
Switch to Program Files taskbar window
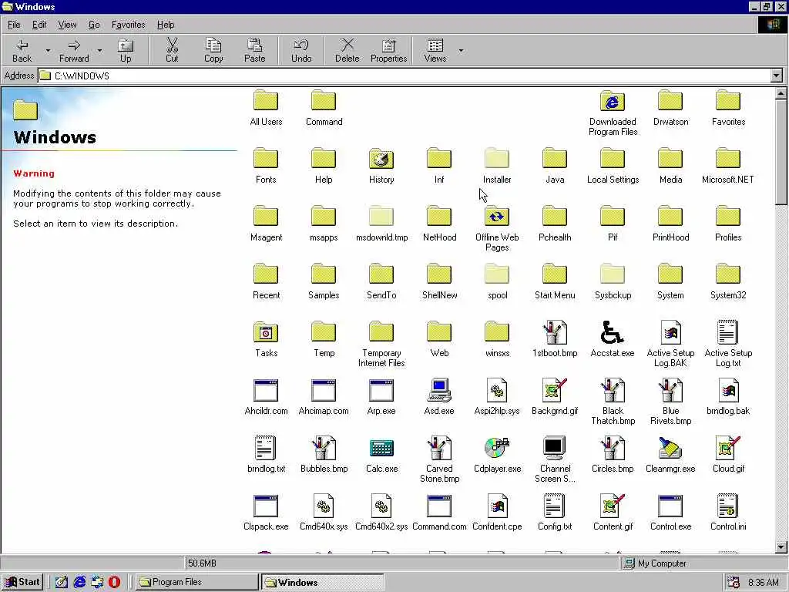click(196, 582)
